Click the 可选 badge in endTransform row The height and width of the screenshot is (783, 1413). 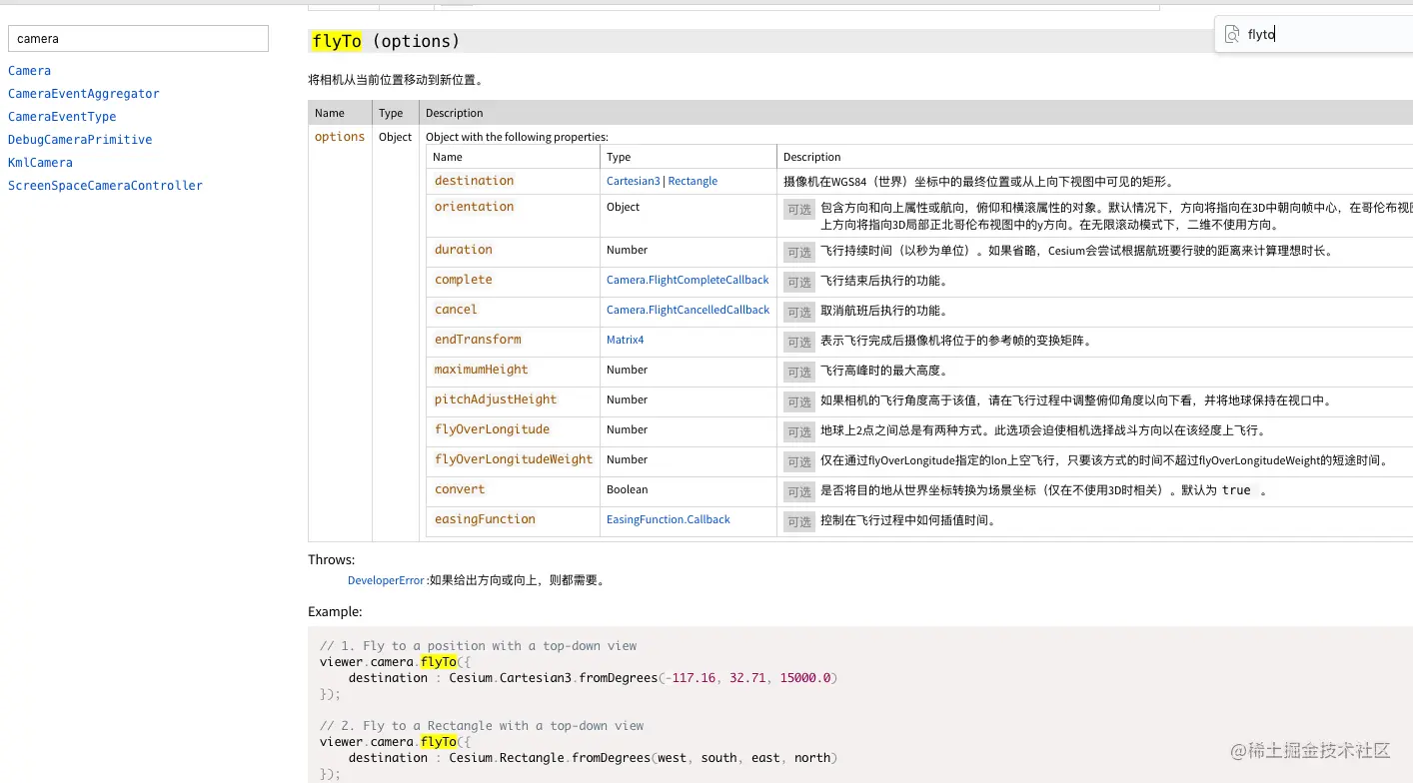click(799, 343)
